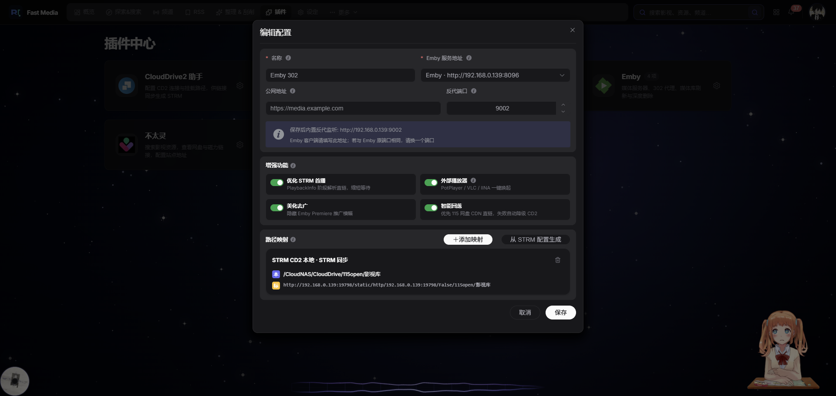Click the 公网地址 input field

[x=353, y=108]
